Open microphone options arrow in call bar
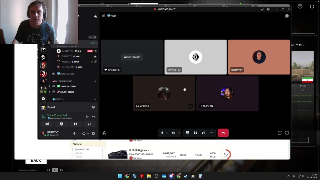The image size is (320, 180). coord(167,133)
